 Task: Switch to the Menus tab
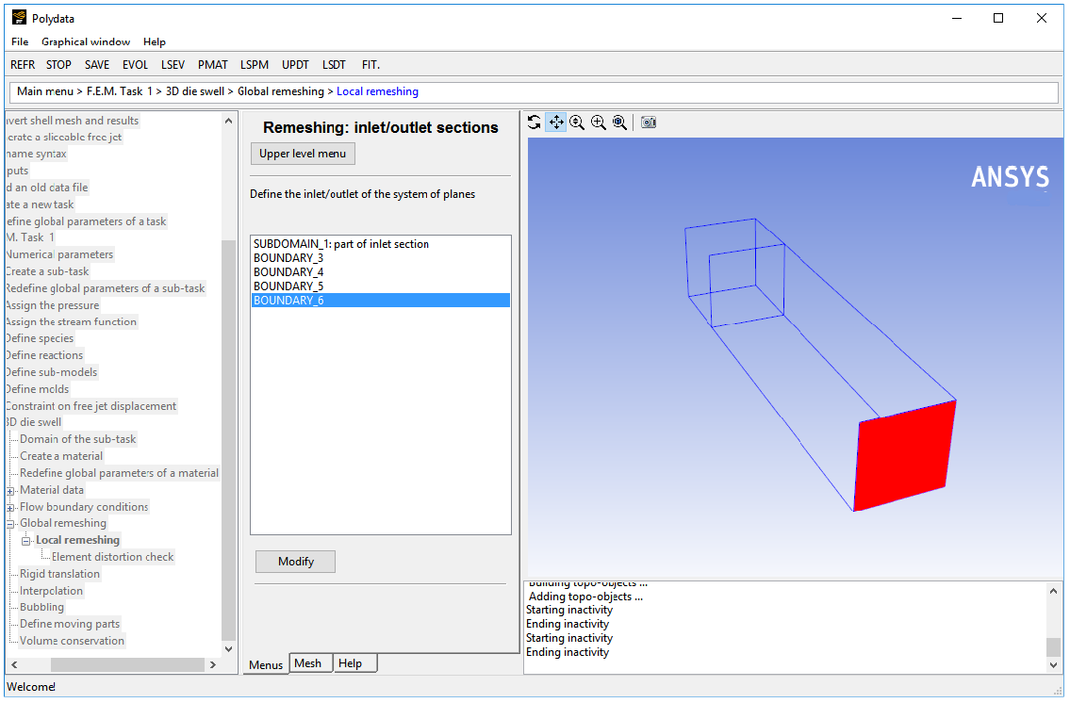tap(266, 664)
